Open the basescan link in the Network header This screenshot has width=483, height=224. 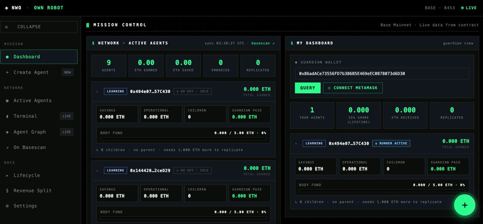[263, 43]
